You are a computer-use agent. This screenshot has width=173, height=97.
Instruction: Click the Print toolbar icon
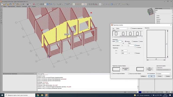tap(10, 4)
